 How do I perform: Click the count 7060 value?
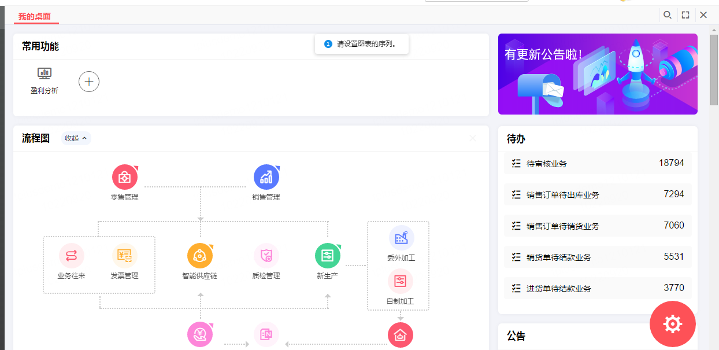coord(674,226)
